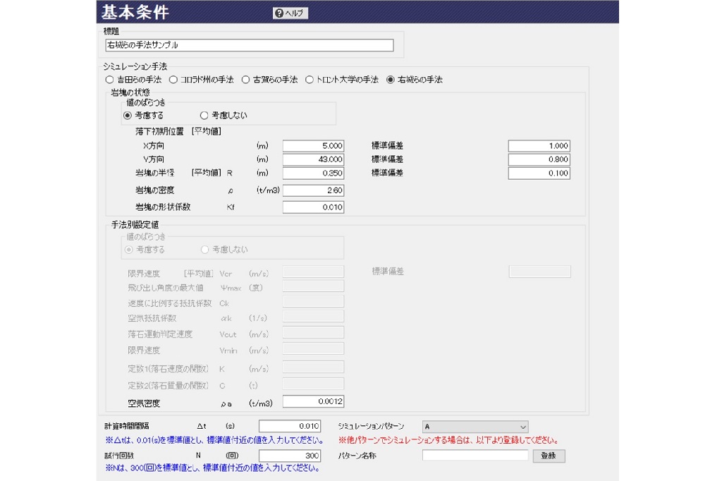
Task: Click the 計算時間間隔 Δt field 0.010
Action: [x=290, y=426]
